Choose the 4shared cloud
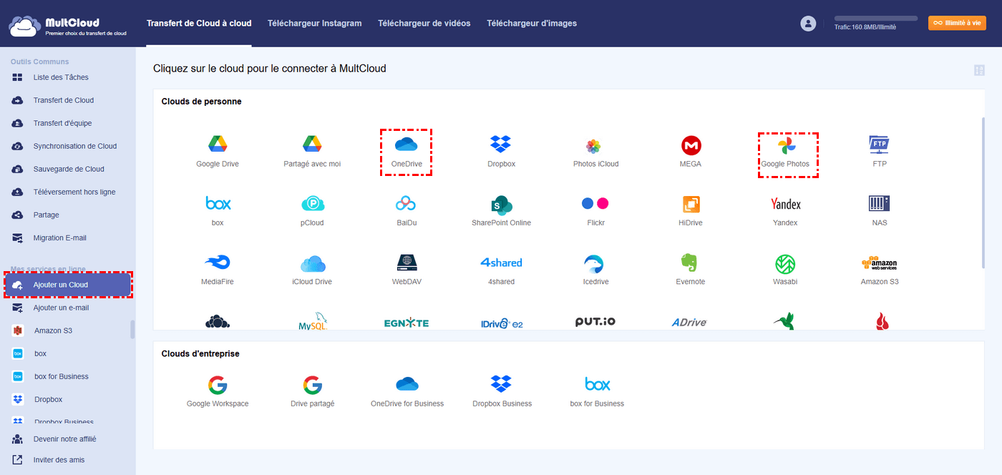The height and width of the screenshot is (475, 1002). point(501,263)
